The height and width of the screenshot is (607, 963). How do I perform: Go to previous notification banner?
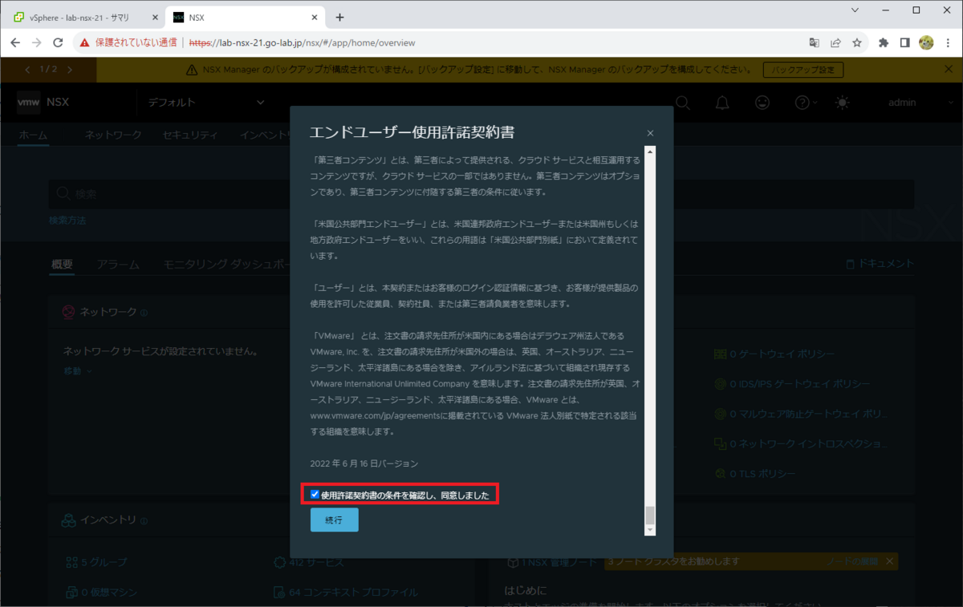point(28,70)
